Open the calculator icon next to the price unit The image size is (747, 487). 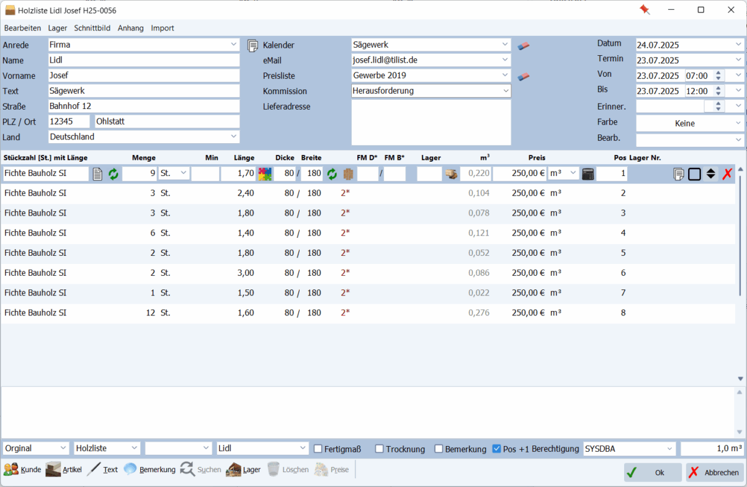(x=588, y=174)
